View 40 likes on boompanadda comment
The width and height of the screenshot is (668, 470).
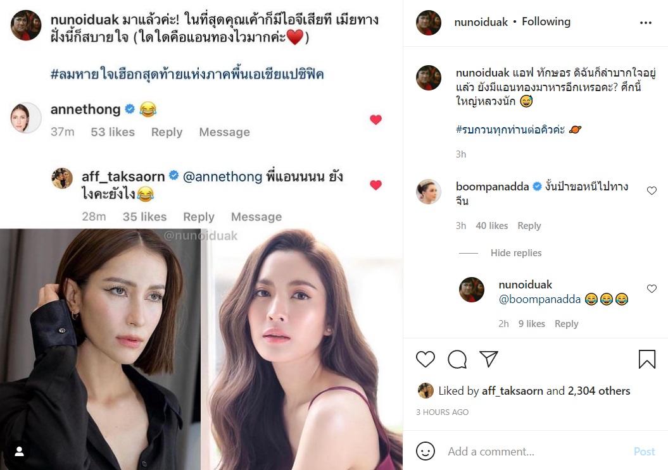click(491, 226)
